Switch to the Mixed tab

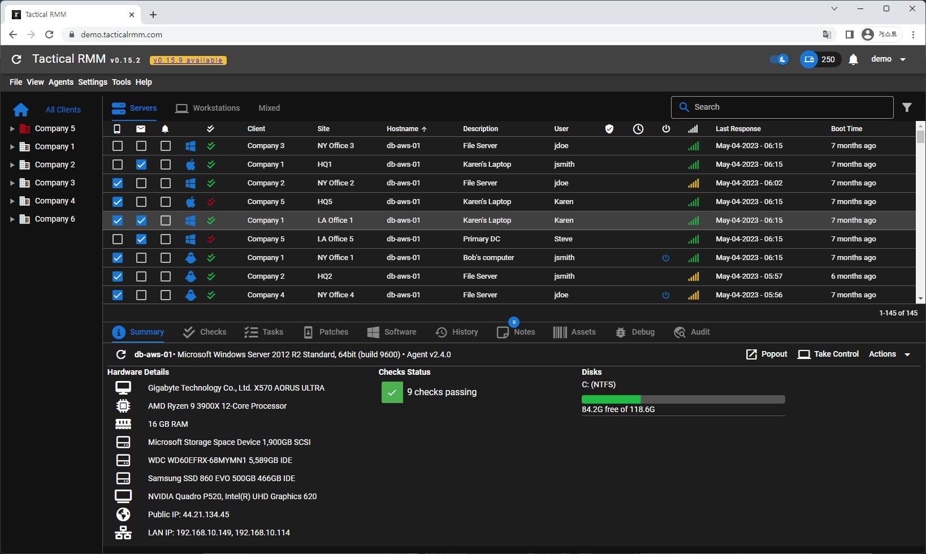click(269, 108)
